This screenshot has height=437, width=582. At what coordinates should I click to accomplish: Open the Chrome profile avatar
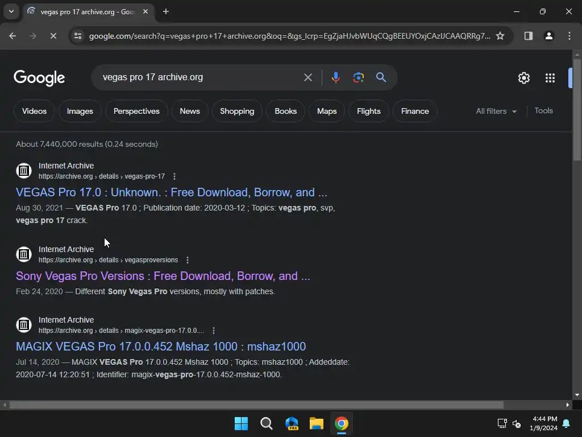(x=548, y=36)
